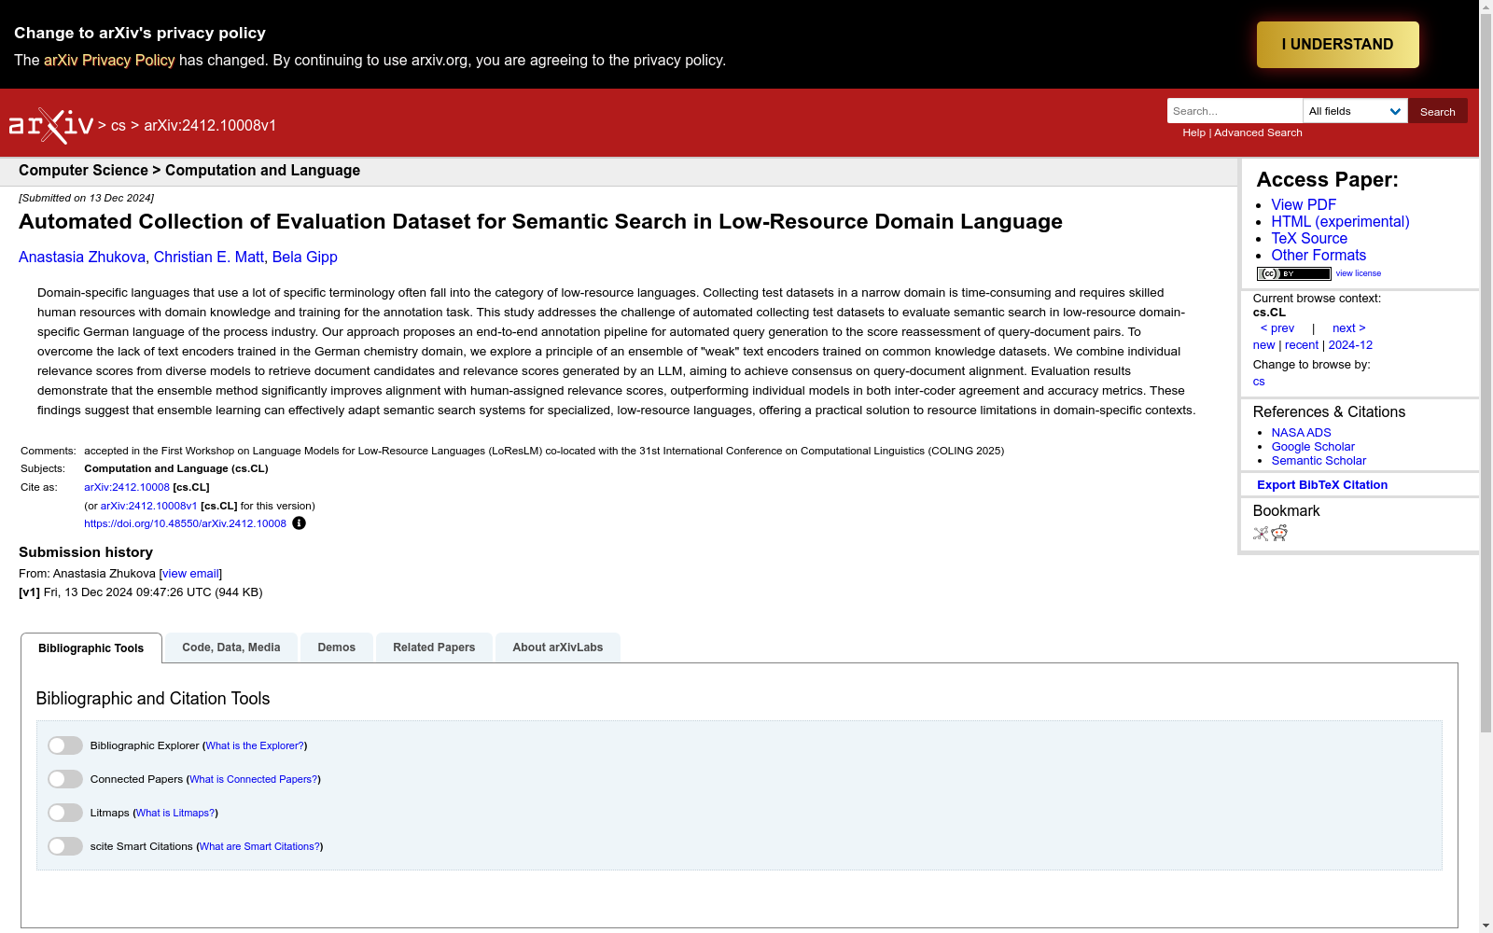Click the '[v1]' version label
The width and height of the screenshot is (1493, 933).
(x=29, y=592)
